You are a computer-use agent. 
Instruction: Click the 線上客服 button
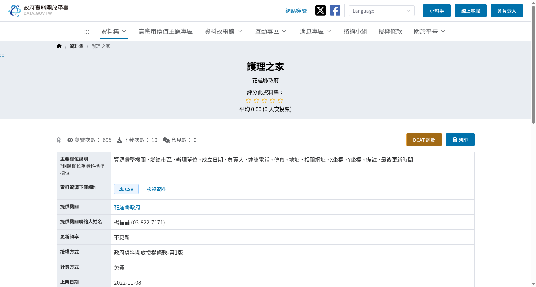click(471, 11)
